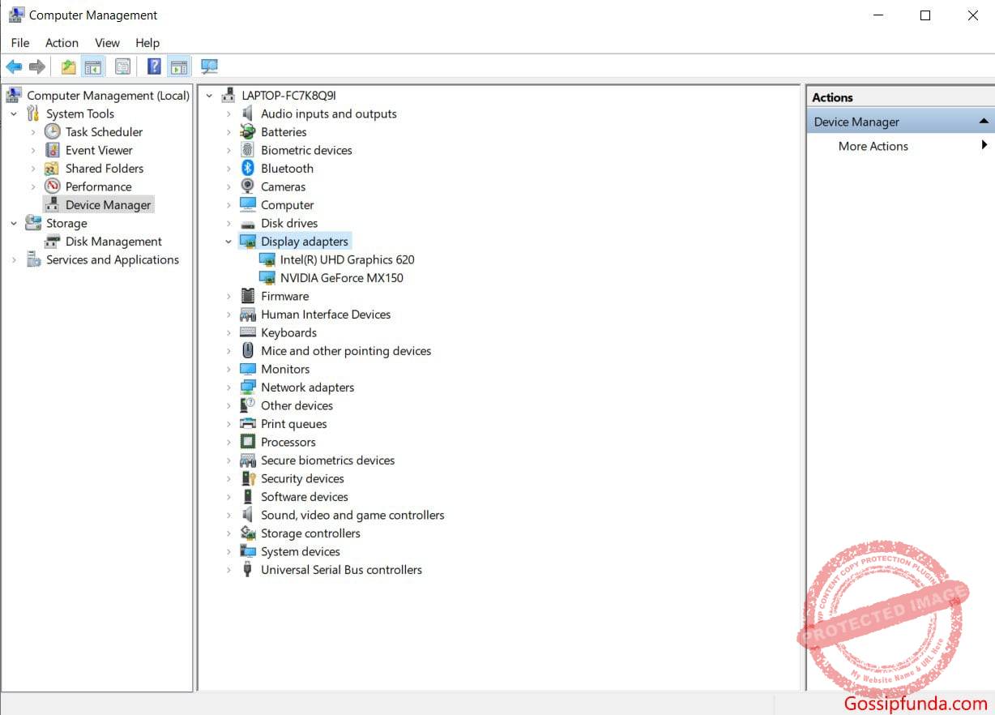Open the View menu

pos(107,43)
